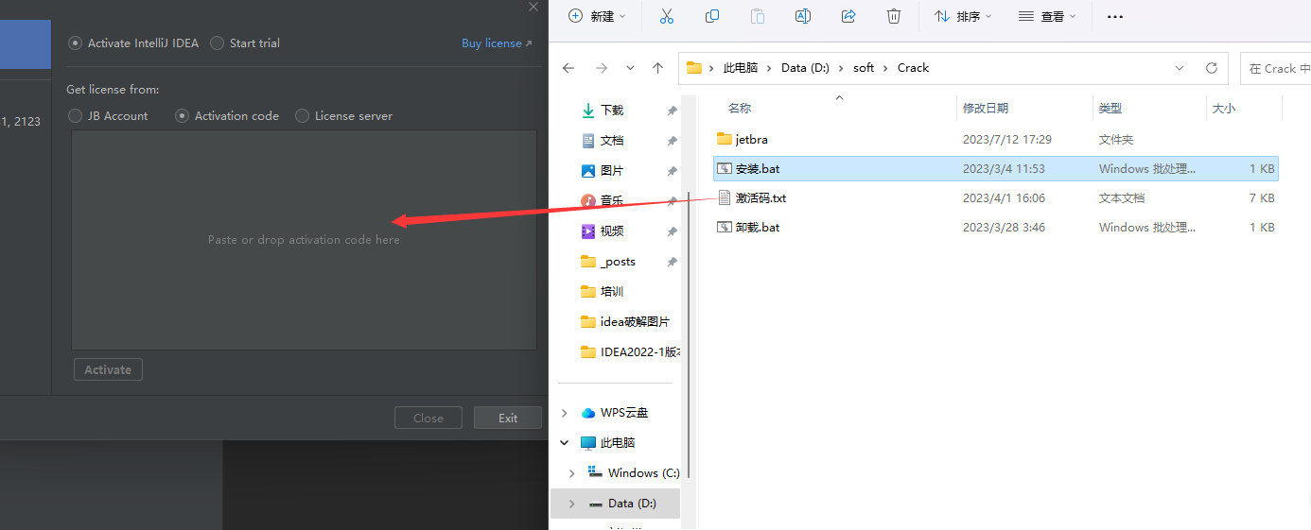Open the 新建 (New) menu button
Screen dimensions: 1311x530
[597, 16]
